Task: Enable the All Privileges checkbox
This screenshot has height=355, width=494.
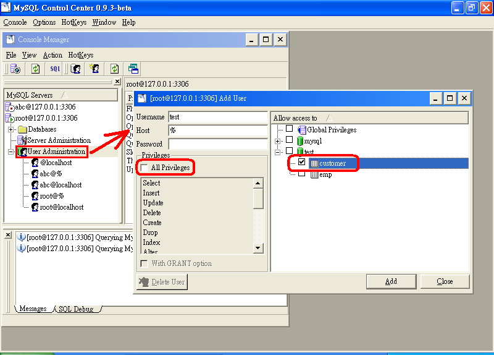Action: [144, 168]
